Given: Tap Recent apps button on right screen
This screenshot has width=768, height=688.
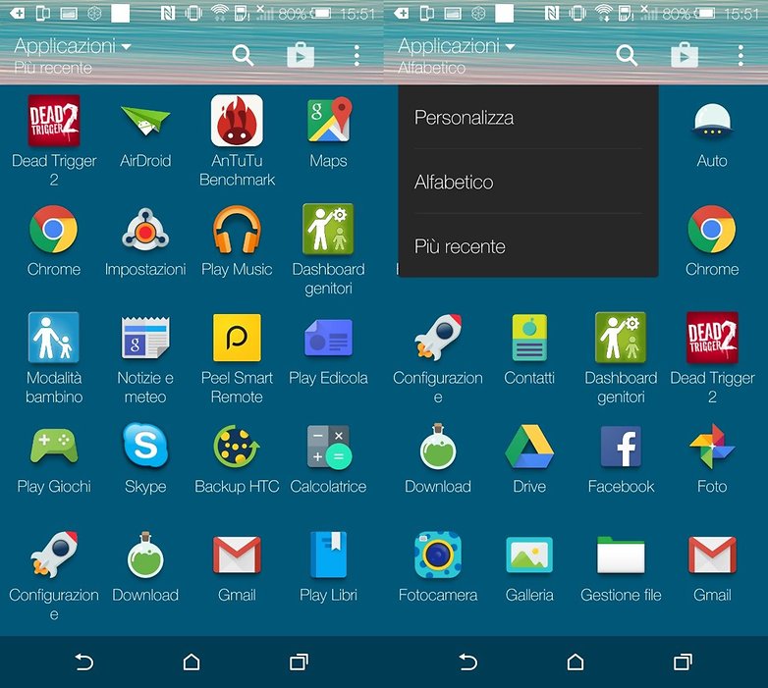Looking at the screenshot, I should 684,662.
